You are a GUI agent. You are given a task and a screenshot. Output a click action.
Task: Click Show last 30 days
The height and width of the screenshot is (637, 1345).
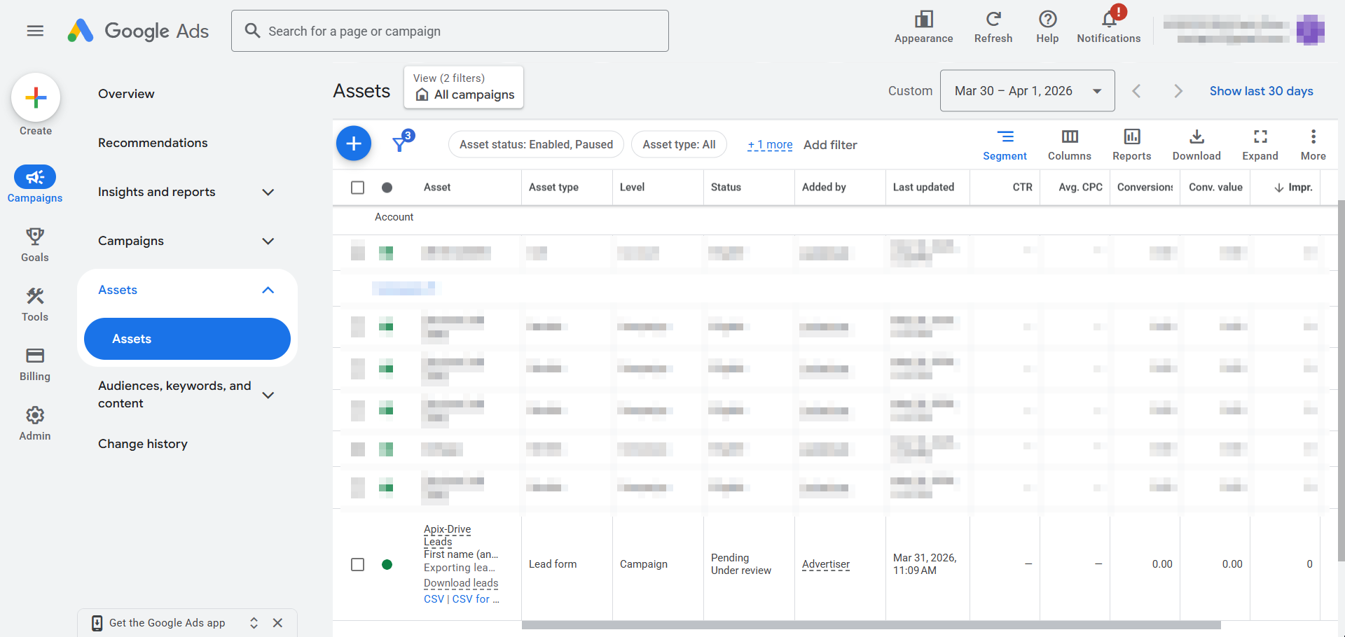1261,90
